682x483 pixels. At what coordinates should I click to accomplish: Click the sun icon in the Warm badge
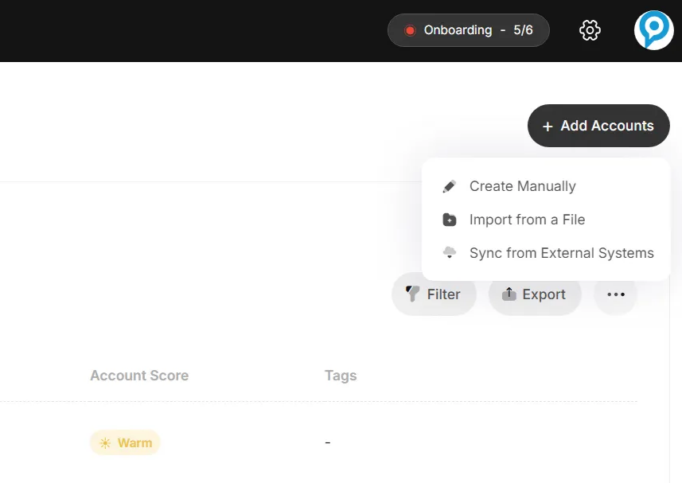105,443
